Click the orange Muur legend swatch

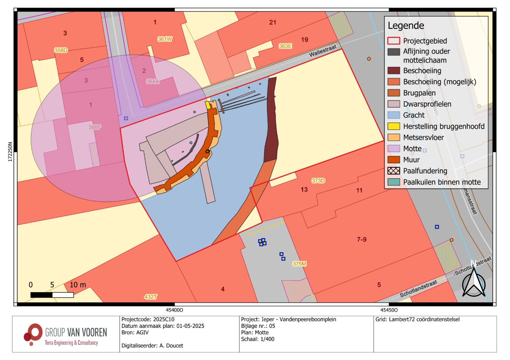pyautogui.click(x=394, y=160)
